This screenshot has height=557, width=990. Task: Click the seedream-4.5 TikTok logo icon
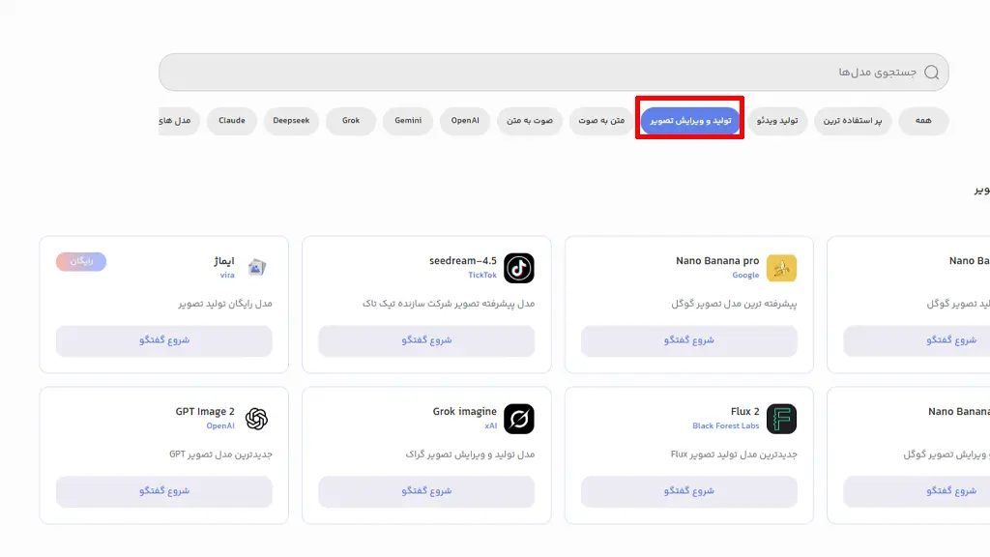point(519,268)
